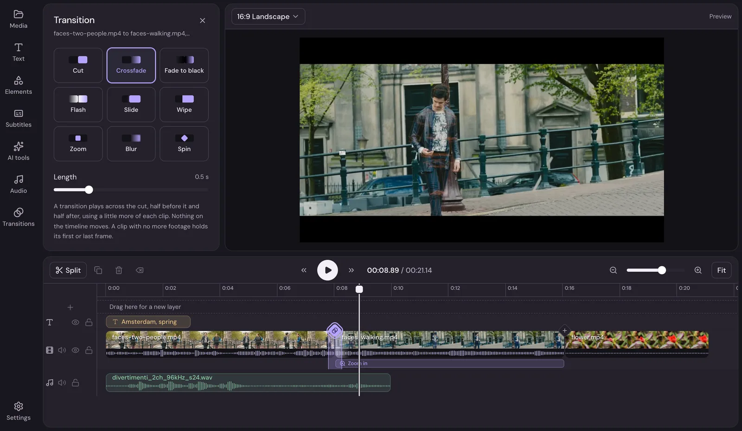The image size is (742, 431).
Task: Skip backward with rewind button
Action: (304, 270)
